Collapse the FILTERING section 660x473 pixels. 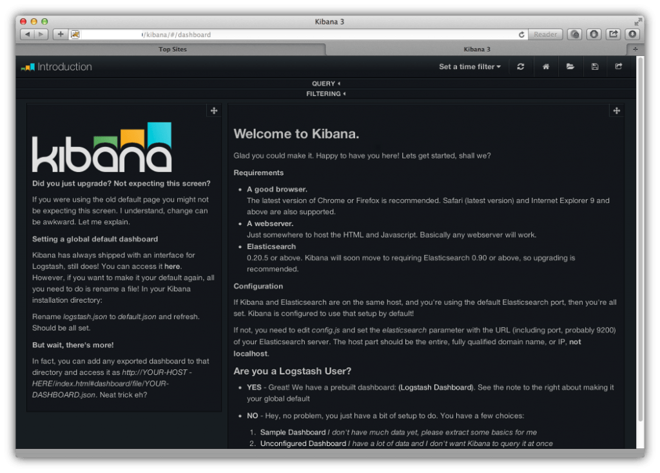[326, 93]
